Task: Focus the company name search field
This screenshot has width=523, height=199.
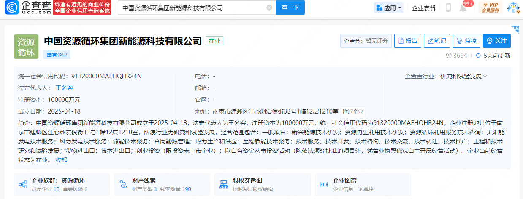Action: [197, 8]
